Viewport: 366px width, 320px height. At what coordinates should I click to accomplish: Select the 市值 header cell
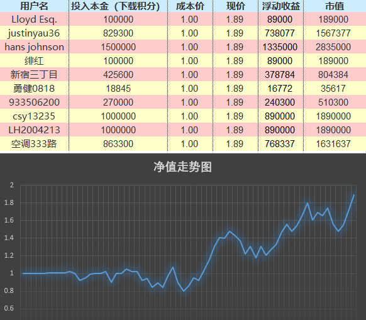click(335, 6)
